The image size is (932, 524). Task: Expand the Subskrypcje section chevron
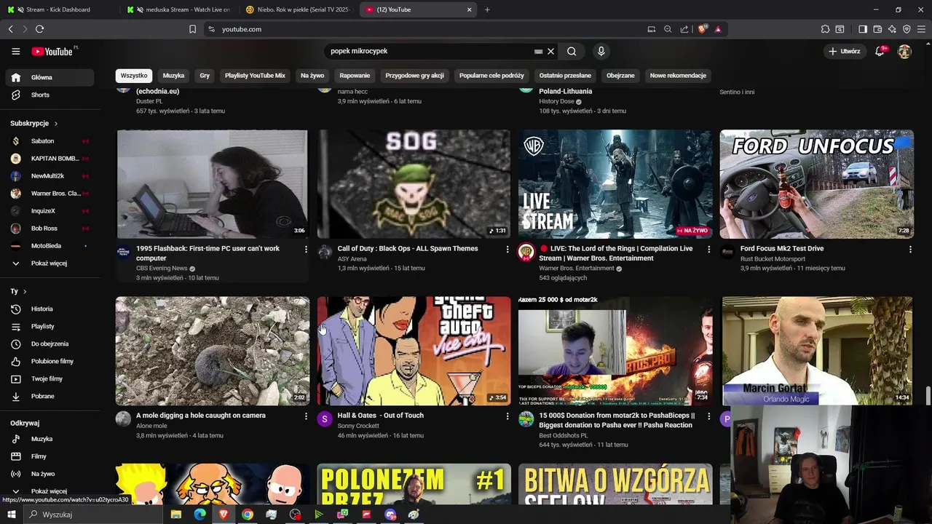(55, 124)
